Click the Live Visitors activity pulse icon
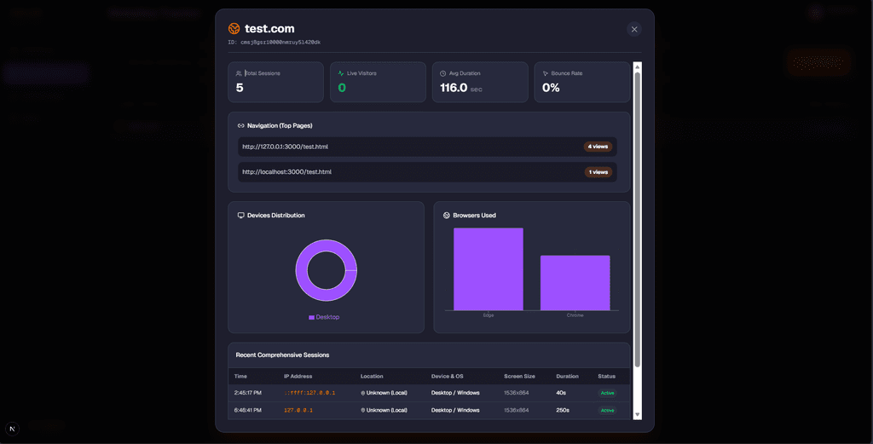 coord(341,73)
